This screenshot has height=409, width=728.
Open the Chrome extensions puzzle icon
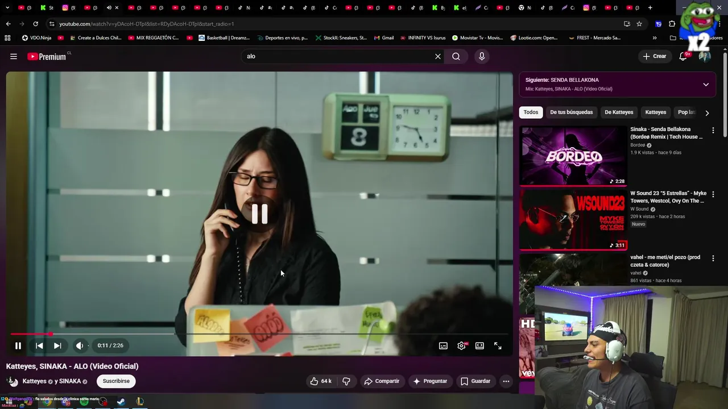click(672, 24)
